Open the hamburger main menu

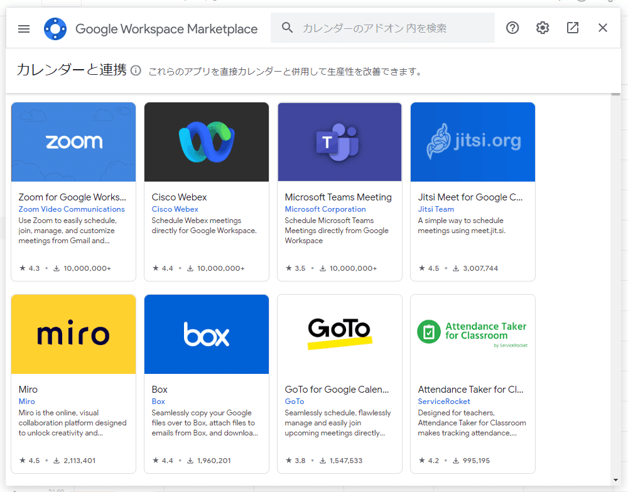tap(24, 28)
